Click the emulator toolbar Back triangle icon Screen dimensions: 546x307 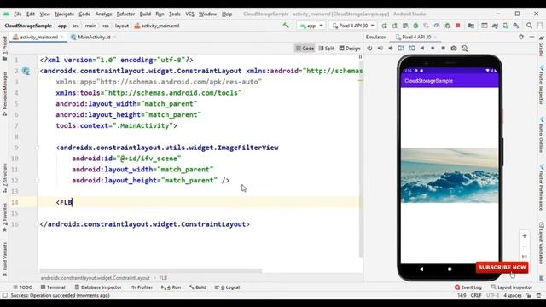[422, 48]
